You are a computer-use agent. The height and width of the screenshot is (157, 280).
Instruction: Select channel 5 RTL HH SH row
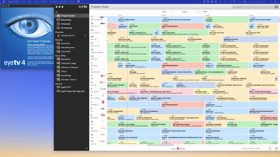click(x=98, y=90)
